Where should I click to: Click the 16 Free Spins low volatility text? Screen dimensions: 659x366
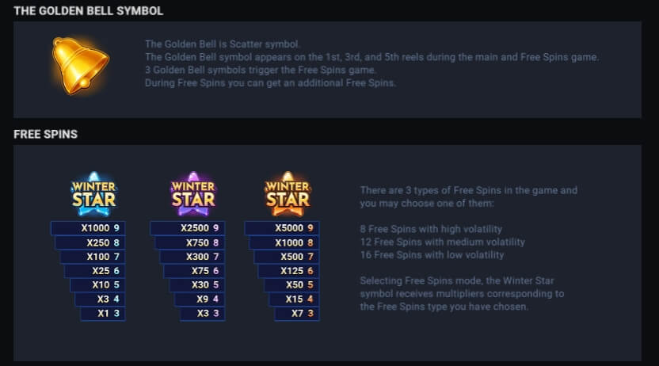point(432,254)
